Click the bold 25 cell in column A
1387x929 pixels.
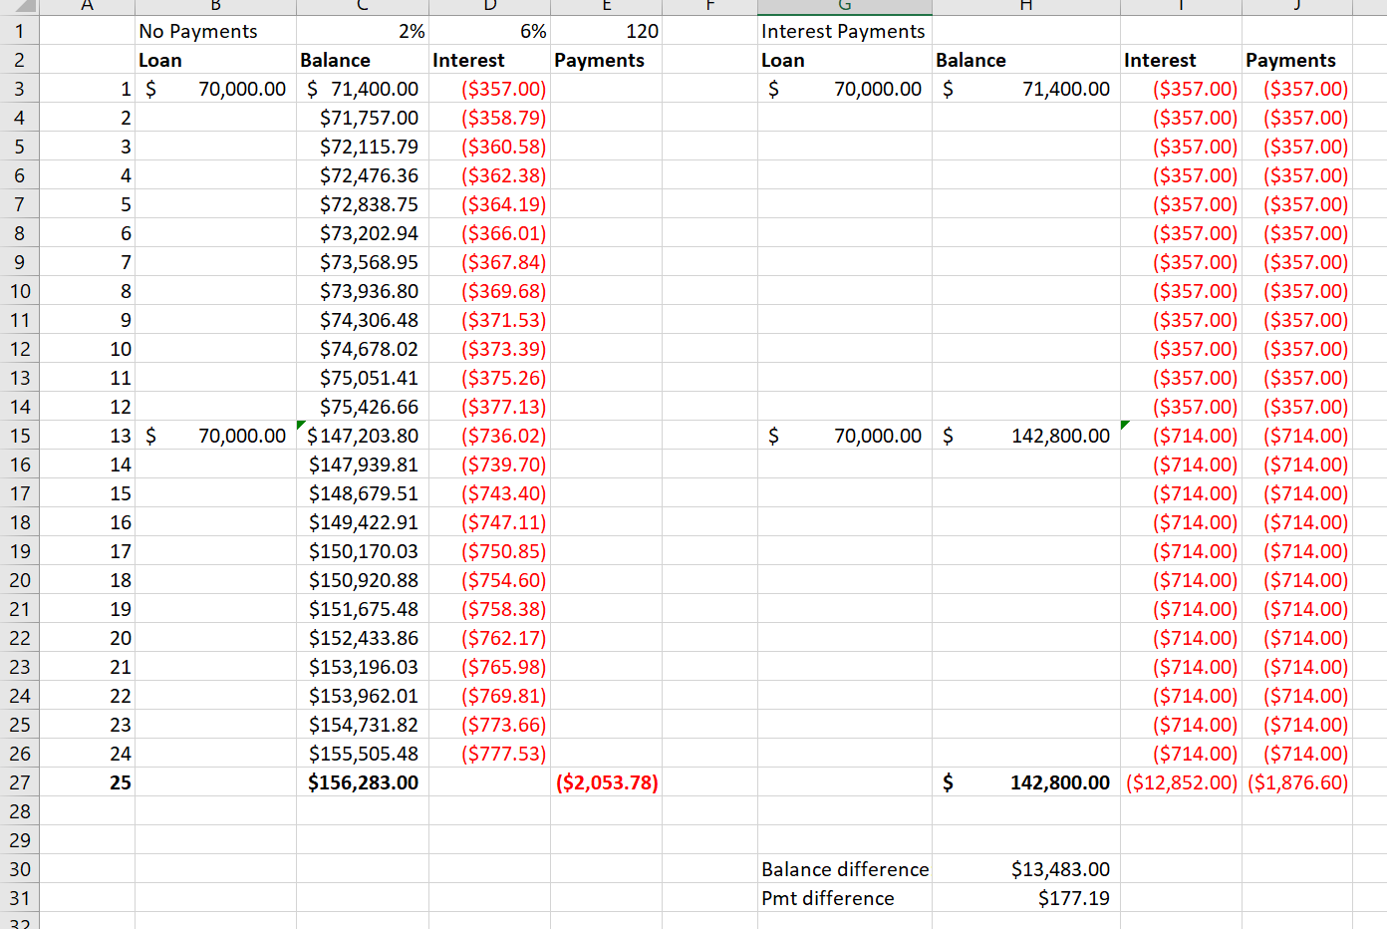[87, 782]
